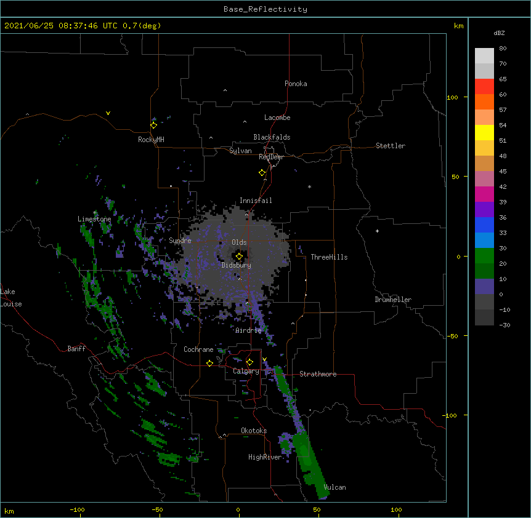Image resolution: width=531 pixels, height=518 pixels.
Task: Click the Sundre town label
Action: 180,241
